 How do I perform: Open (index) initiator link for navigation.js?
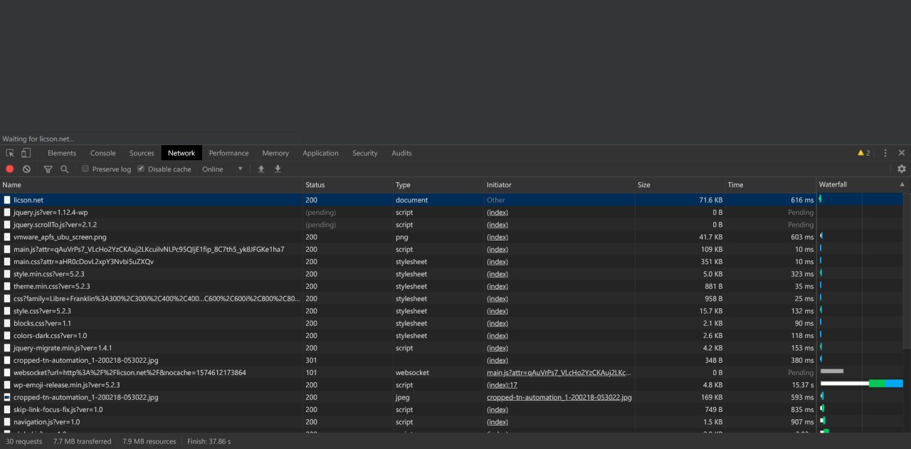tap(497, 422)
